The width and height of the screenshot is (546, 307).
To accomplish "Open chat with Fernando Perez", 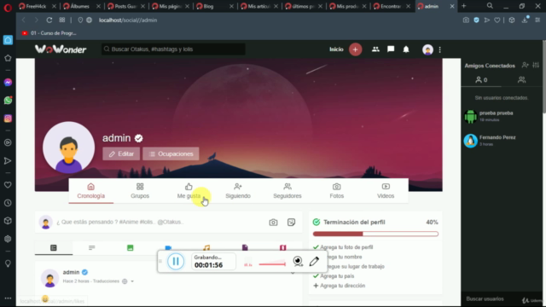I will click(x=502, y=141).
